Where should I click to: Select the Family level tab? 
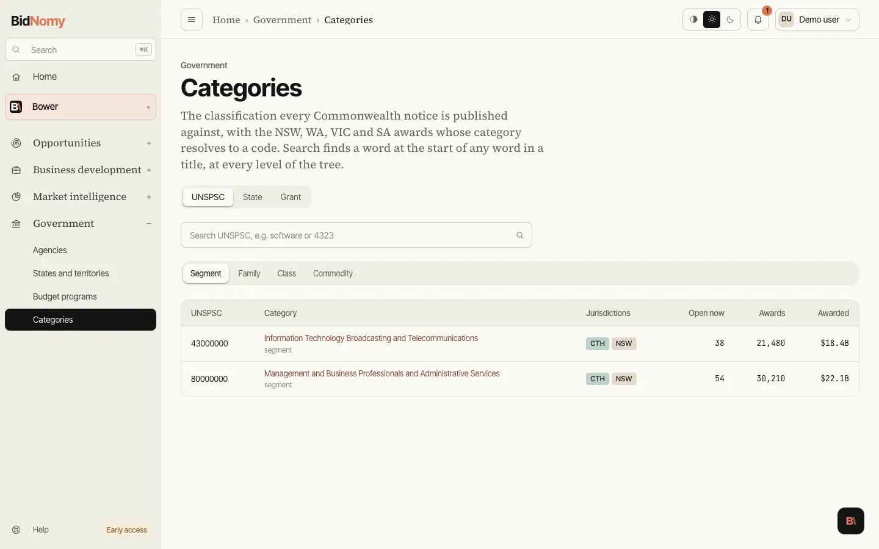[249, 273]
